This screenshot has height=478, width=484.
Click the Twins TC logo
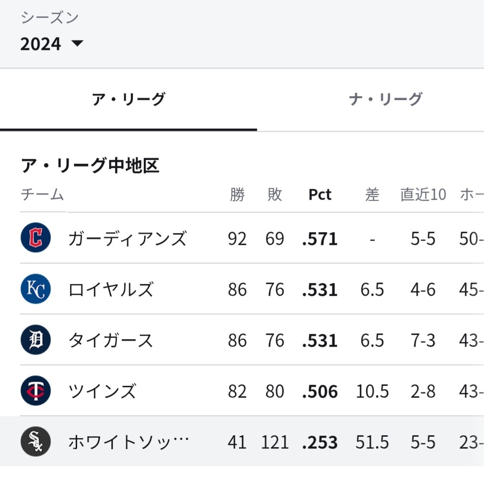coord(36,390)
